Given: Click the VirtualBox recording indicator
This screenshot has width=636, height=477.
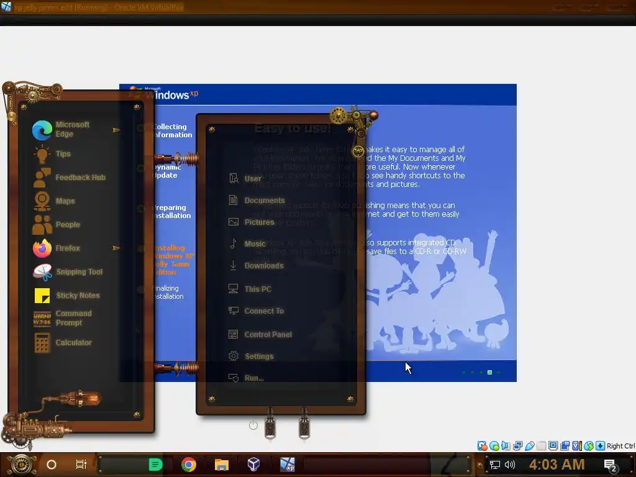Looking at the screenshot, I should [x=565, y=446].
